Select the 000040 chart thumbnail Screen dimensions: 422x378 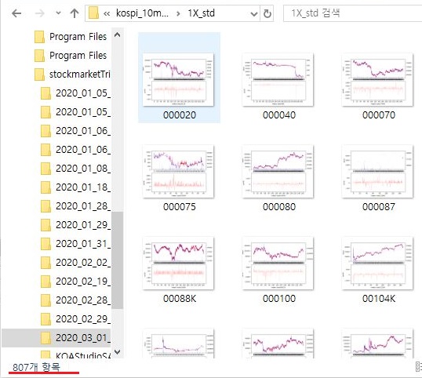click(278, 80)
